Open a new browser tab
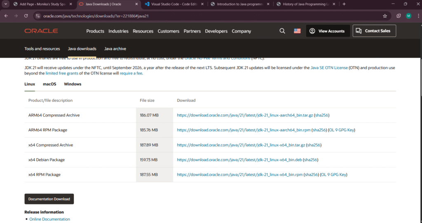The height and width of the screenshot is (223, 422). coord(344,4)
